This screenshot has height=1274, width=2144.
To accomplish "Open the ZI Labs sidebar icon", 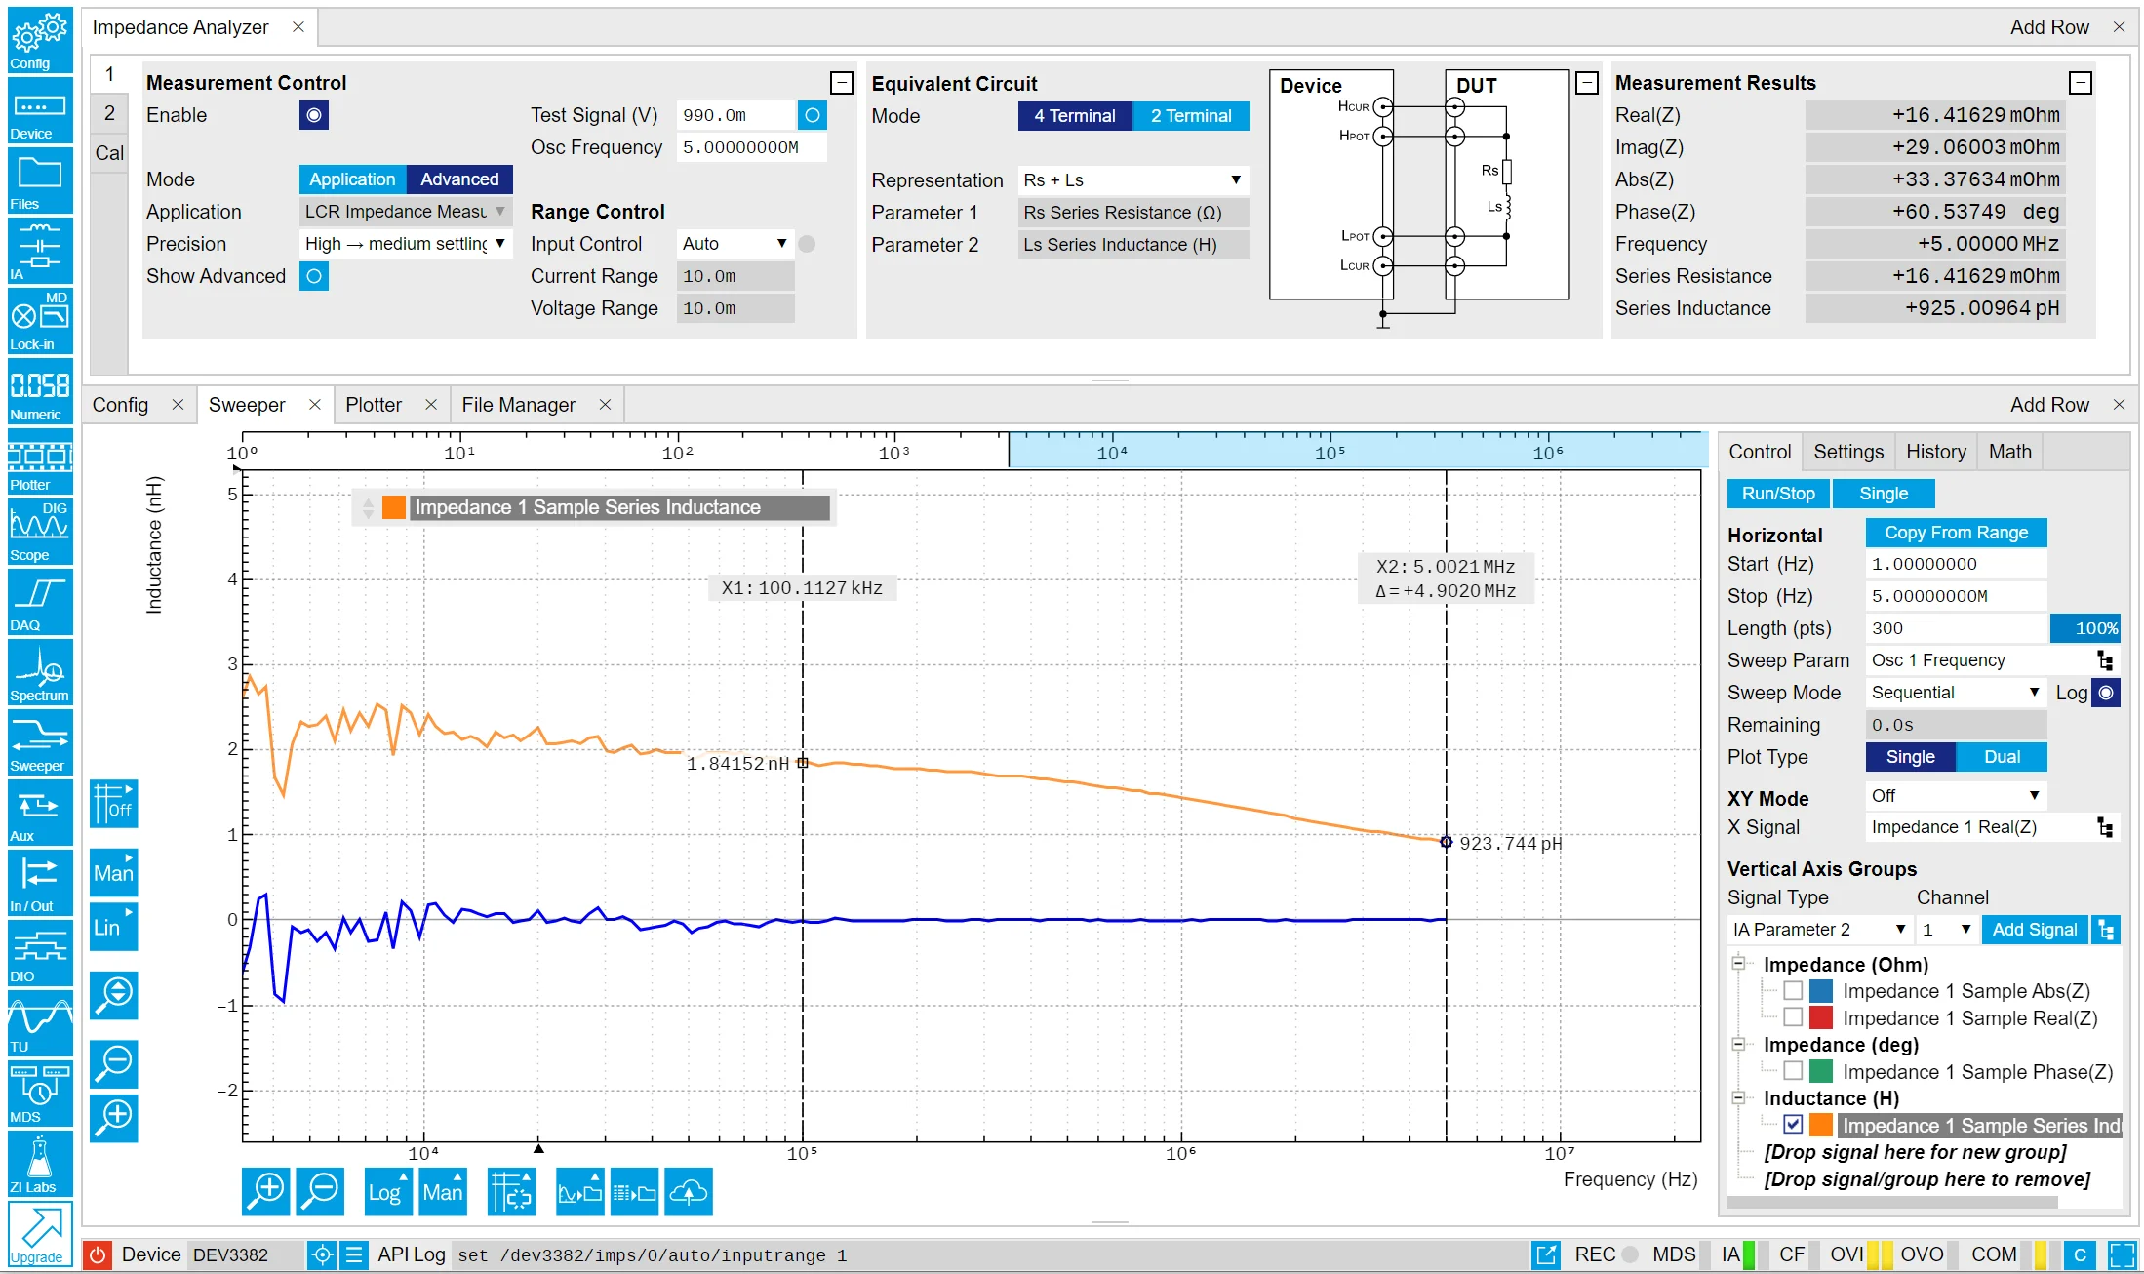I will (x=40, y=1164).
